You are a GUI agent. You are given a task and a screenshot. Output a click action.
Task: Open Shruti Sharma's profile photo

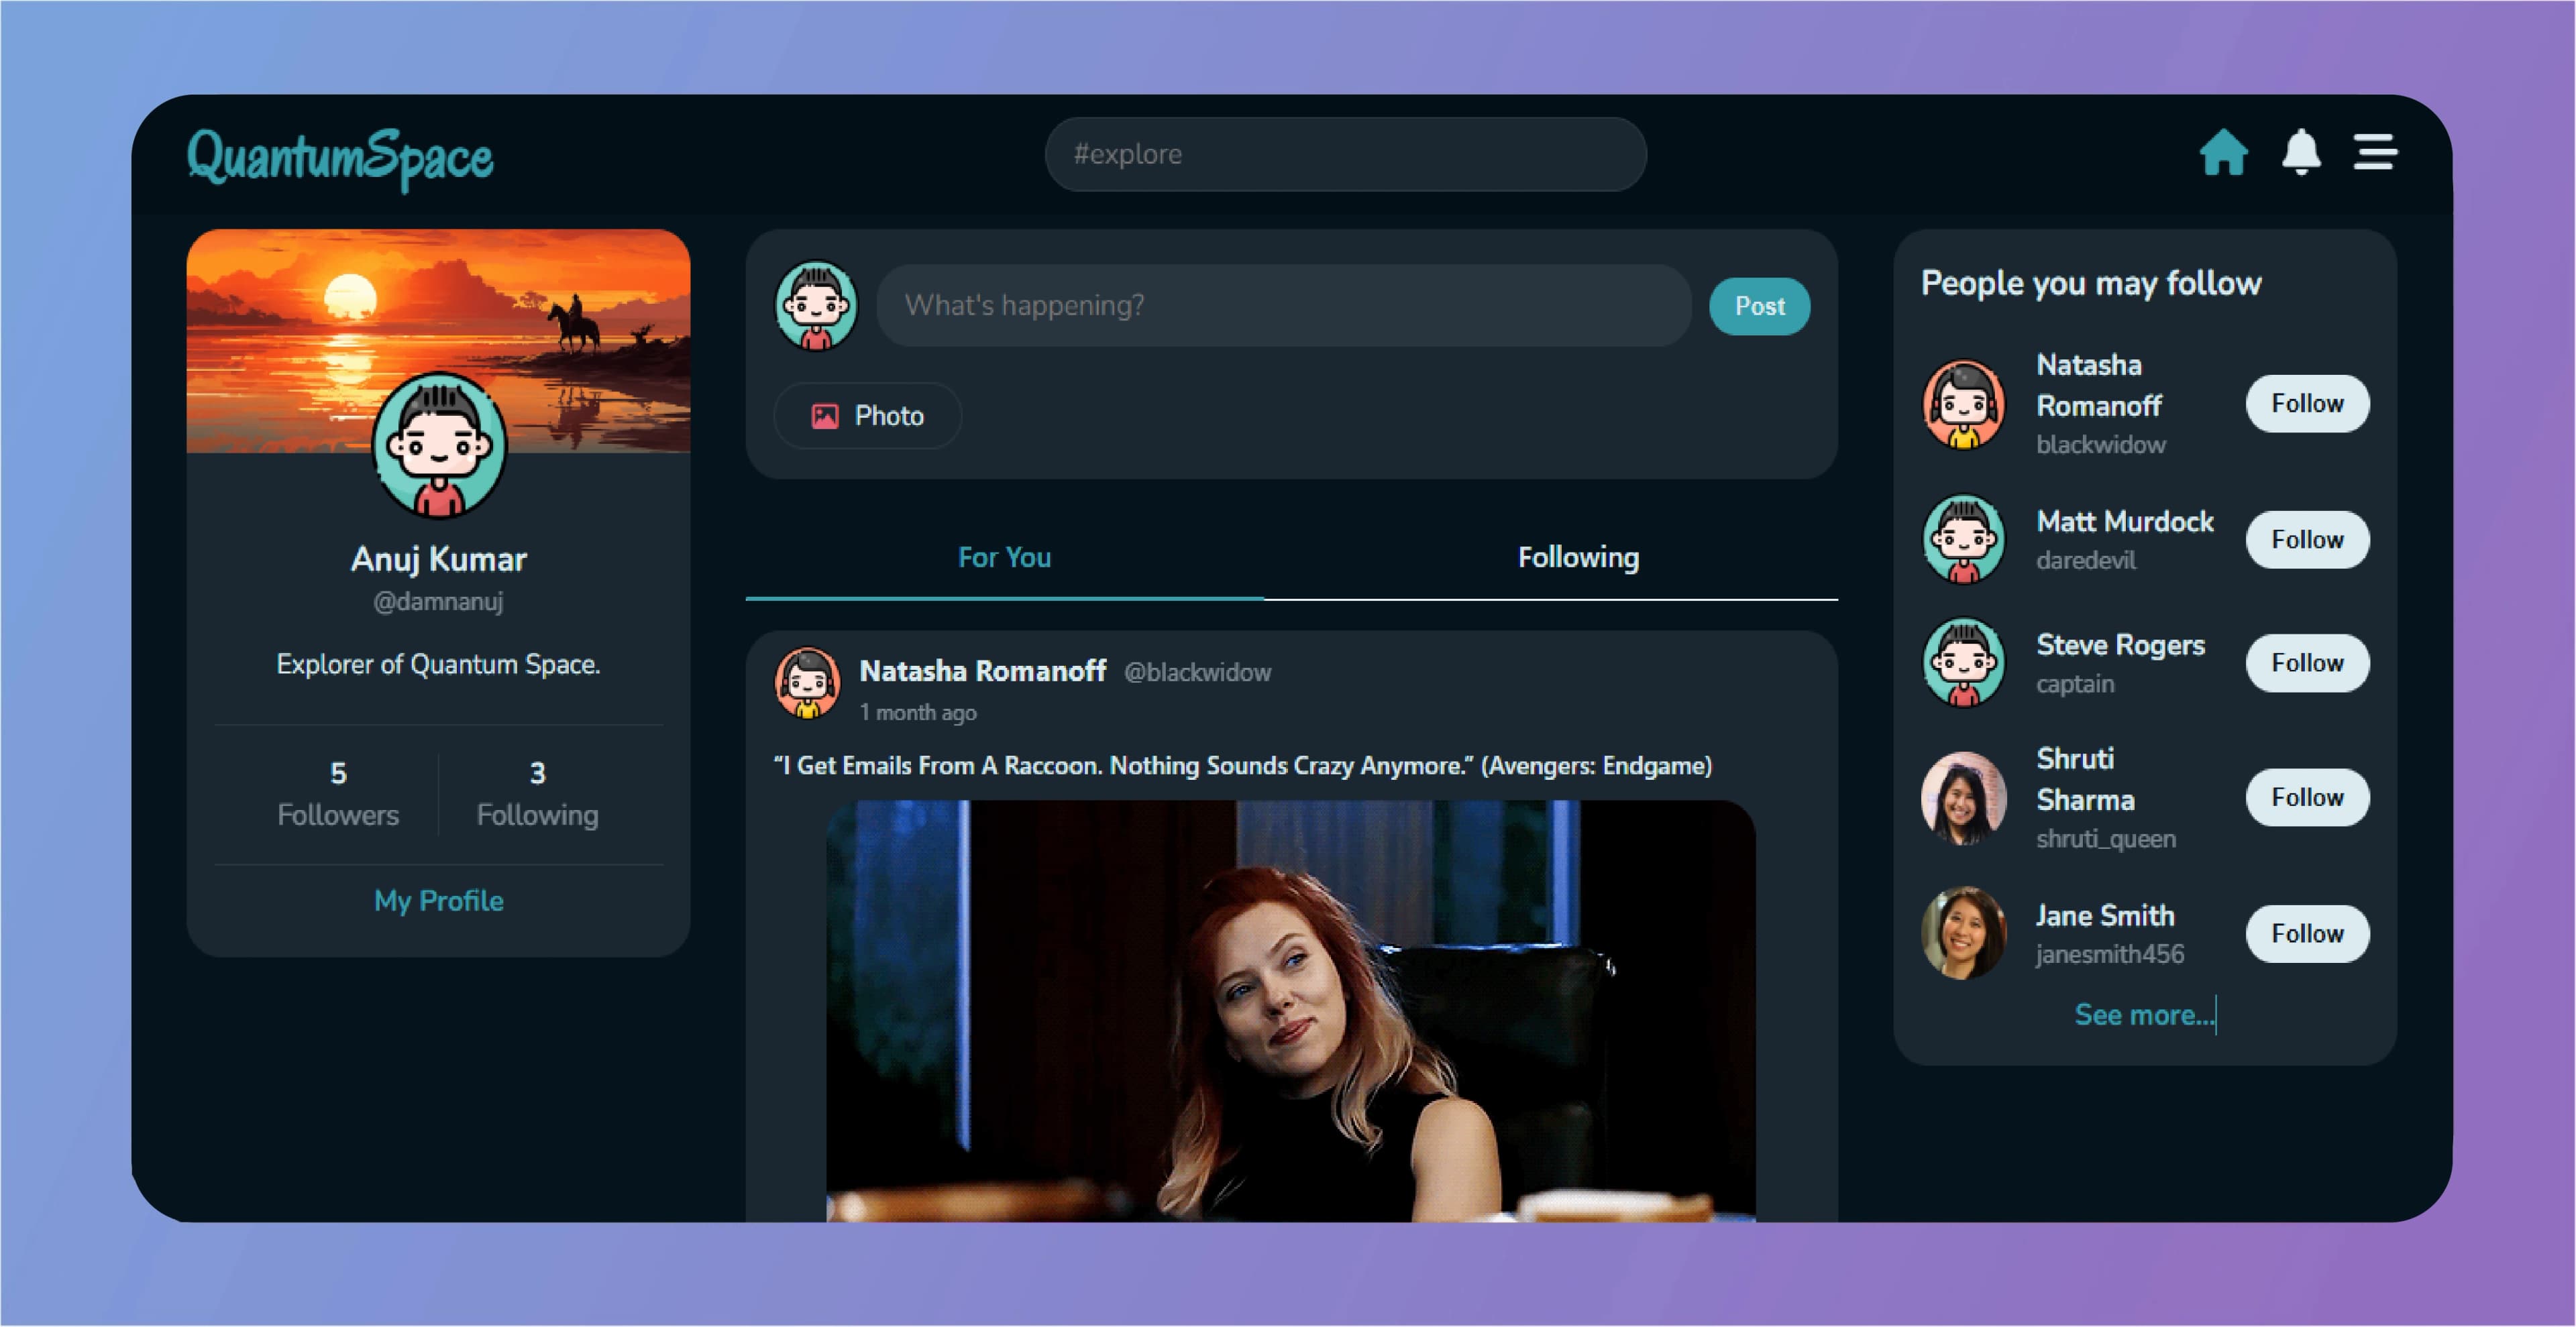(x=1963, y=797)
